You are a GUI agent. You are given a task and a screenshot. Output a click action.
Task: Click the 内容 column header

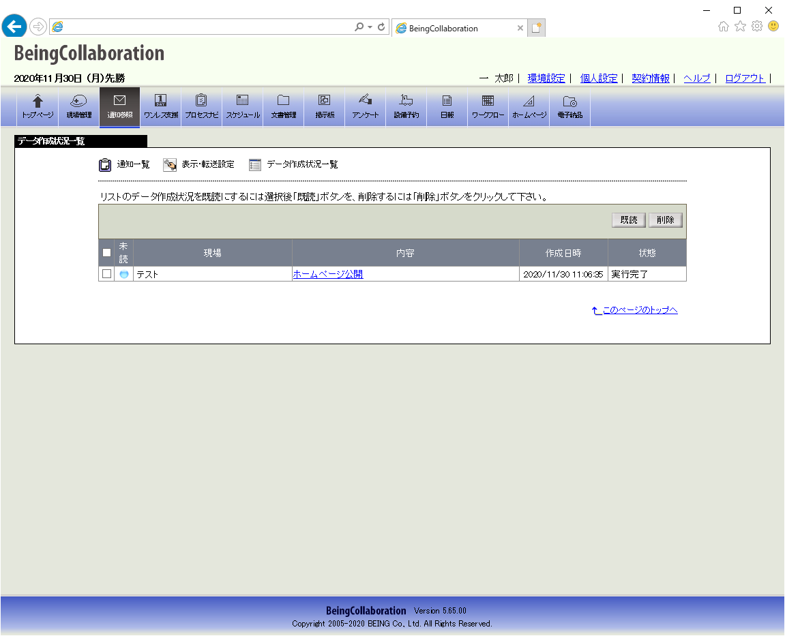(406, 253)
